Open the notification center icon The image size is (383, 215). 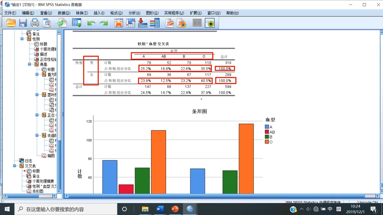click(x=373, y=209)
